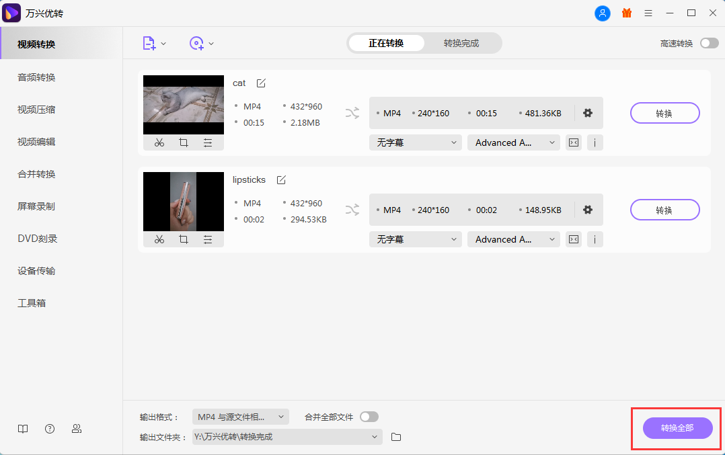Open the 无字幕 subtitle dropdown for cat
The image size is (725, 455).
pos(415,142)
